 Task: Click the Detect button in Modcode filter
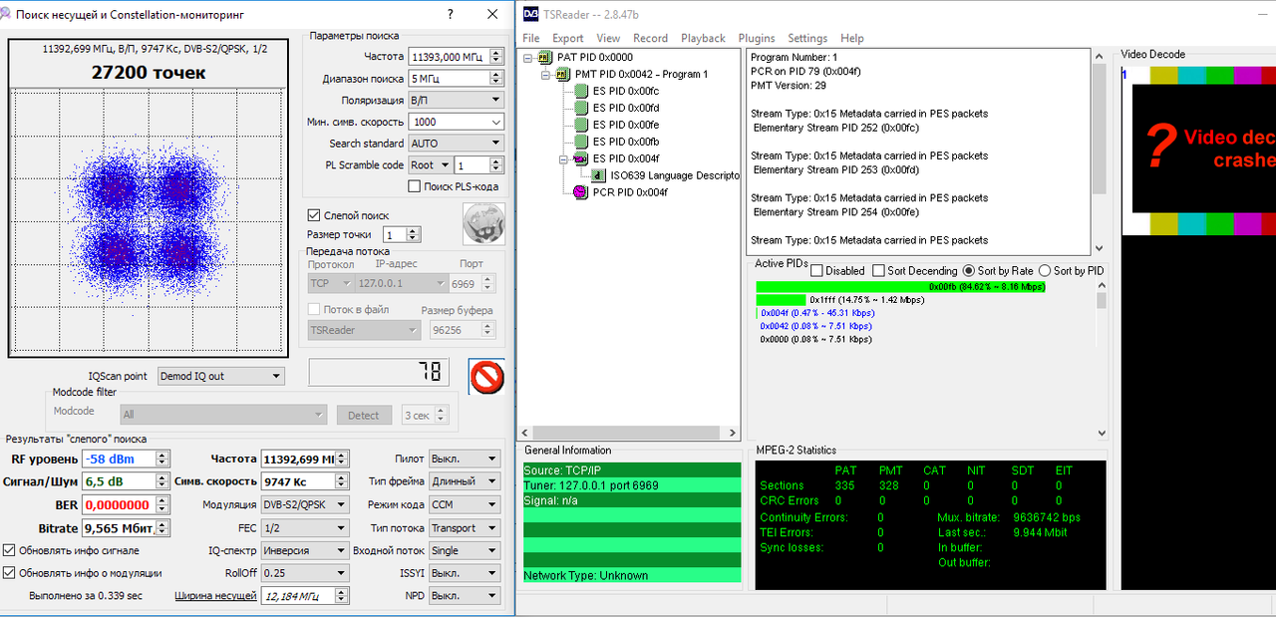(364, 415)
